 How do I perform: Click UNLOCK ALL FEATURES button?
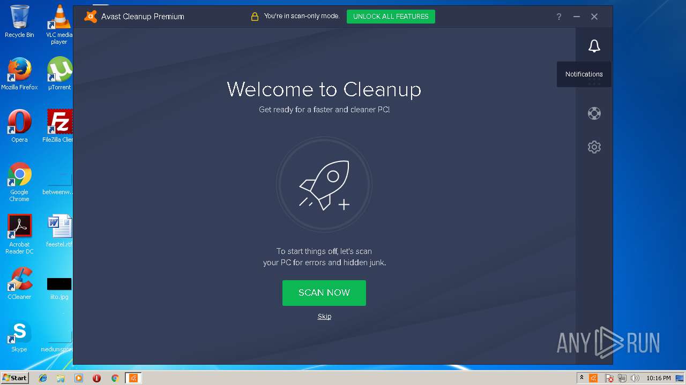tap(391, 17)
